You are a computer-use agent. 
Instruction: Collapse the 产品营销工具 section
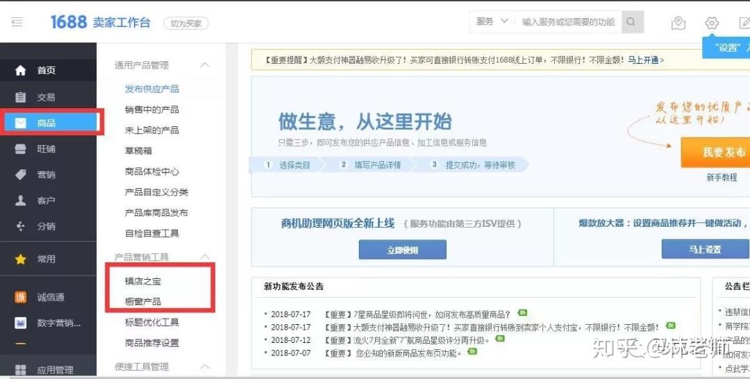tap(205, 257)
